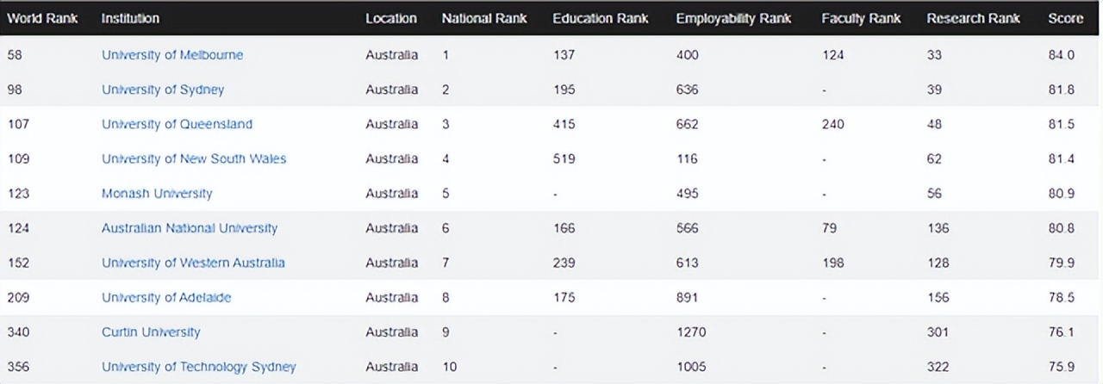
Task: Sort by Location column header
Action: [390, 18]
